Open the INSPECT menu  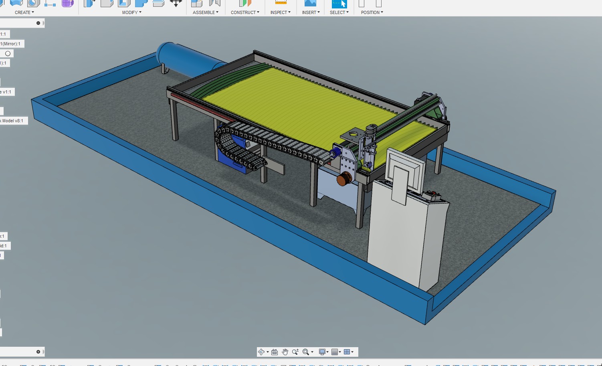(x=280, y=12)
